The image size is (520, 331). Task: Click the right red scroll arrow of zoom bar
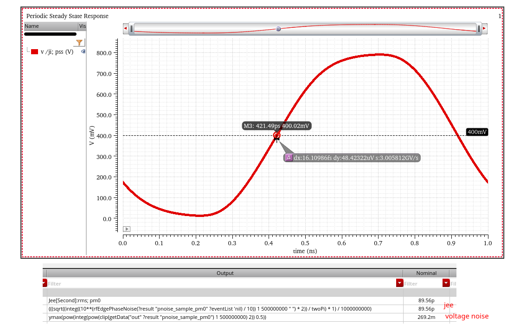(x=484, y=29)
